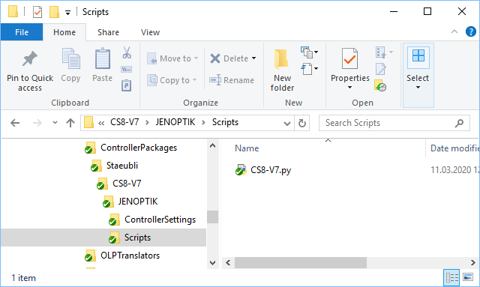This screenshot has width=480, height=287.
Task: Click the New folder icon
Action: pyautogui.click(x=281, y=58)
